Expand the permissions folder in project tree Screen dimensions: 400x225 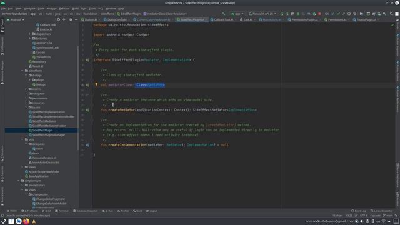[26, 98]
